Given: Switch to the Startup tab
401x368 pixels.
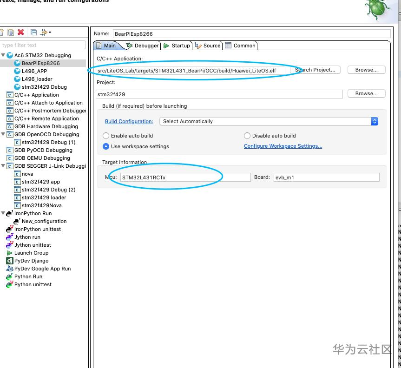Looking at the screenshot, I should [x=177, y=46].
